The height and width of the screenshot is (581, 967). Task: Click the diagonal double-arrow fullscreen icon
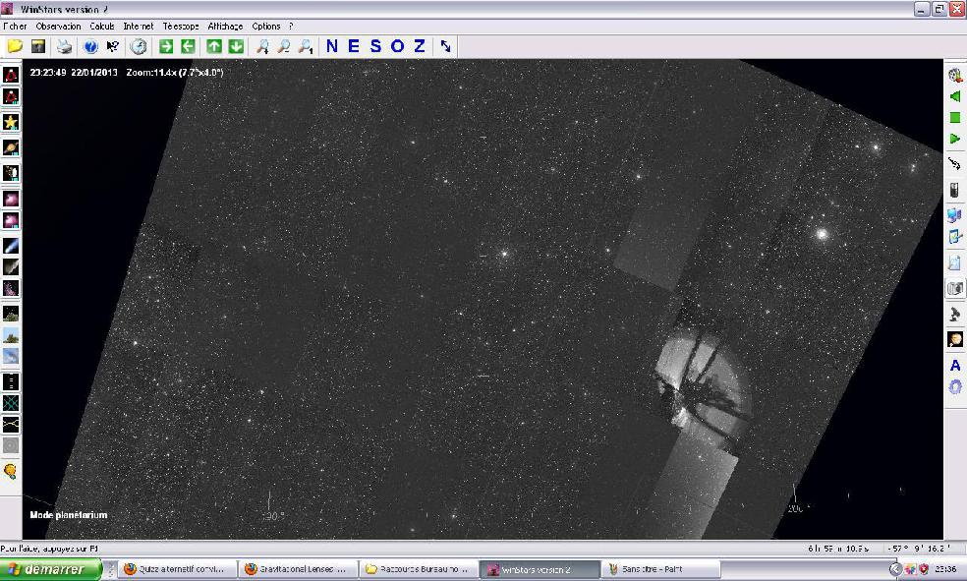(x=445, y=46)
